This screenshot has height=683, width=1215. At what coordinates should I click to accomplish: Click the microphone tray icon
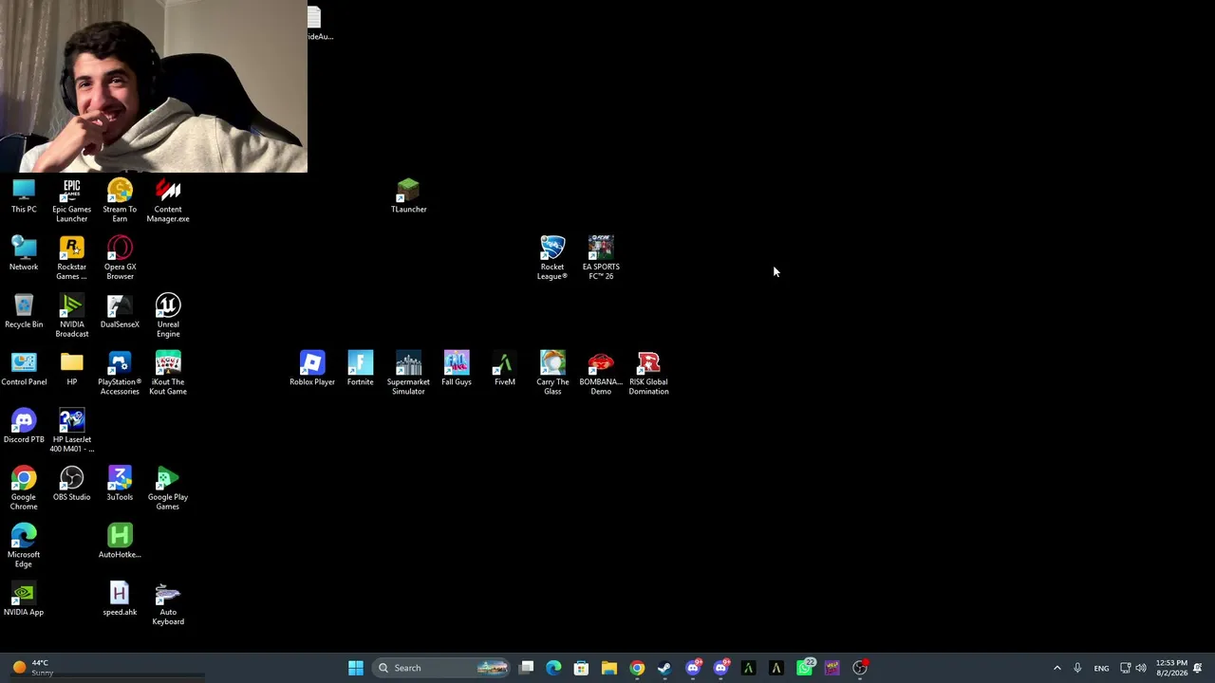[x=1077, y=668]
